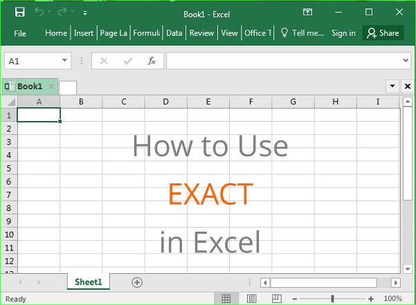This screenshot has height=305, width=416.
Task: Click the horizontal scrollbar left arrow
Action: click(x=265, y=283)
